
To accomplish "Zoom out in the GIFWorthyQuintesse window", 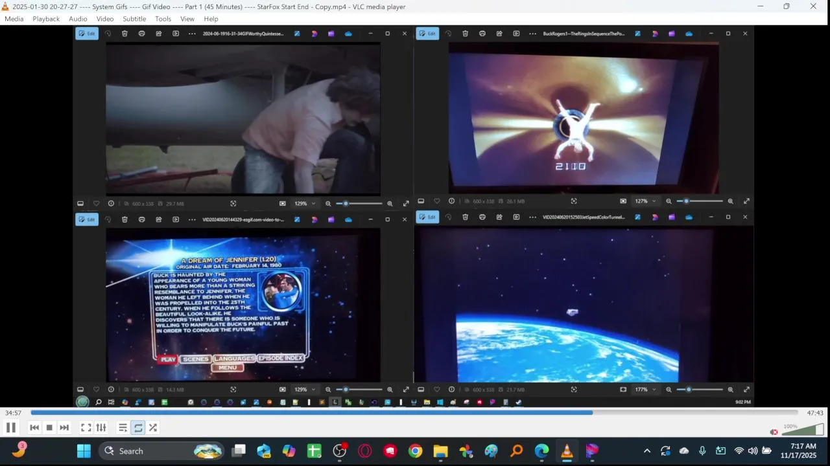I will point(328,203).
